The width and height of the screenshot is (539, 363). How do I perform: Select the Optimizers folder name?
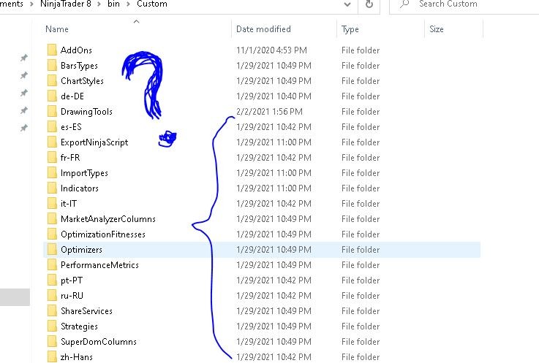(x=81, y=250)
